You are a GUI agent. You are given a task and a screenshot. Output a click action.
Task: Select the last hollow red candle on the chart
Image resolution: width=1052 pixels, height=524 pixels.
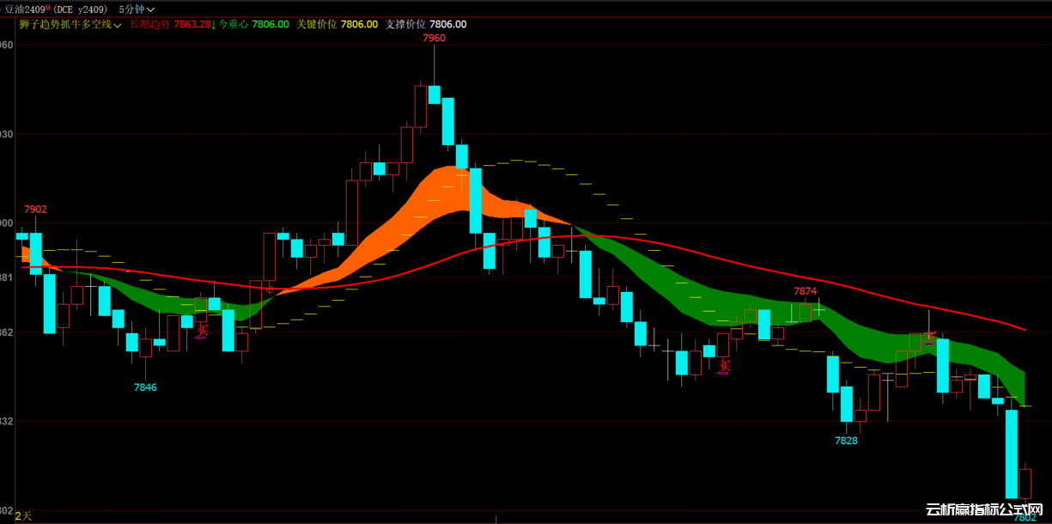pyautogui.click(x=1025, y=482)
